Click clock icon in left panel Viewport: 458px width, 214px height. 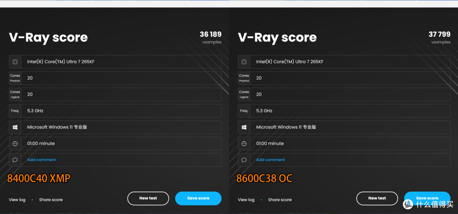(15, 143)
